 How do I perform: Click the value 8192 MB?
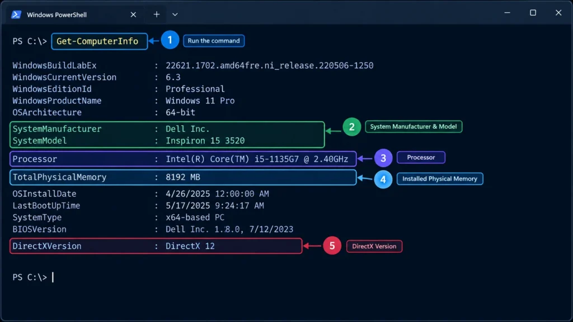coord(183,177)
